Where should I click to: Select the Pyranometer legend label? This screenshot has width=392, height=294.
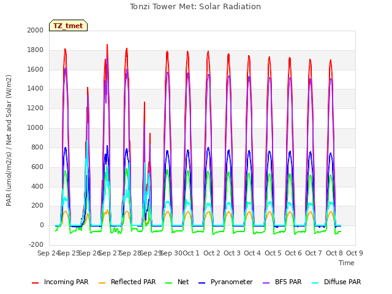coord(232,282)
